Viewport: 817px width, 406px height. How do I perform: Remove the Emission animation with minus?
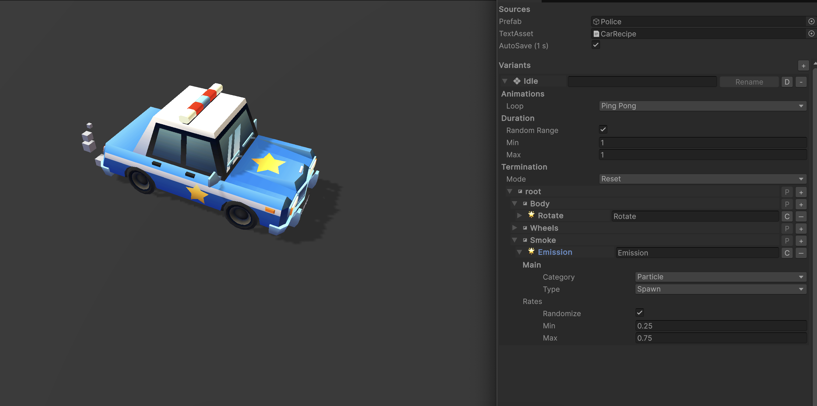[x=801, y=253]
